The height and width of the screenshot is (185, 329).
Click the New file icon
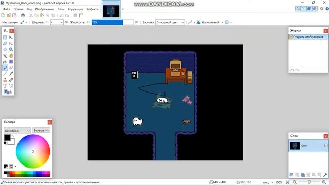click(x=3, y=15)
